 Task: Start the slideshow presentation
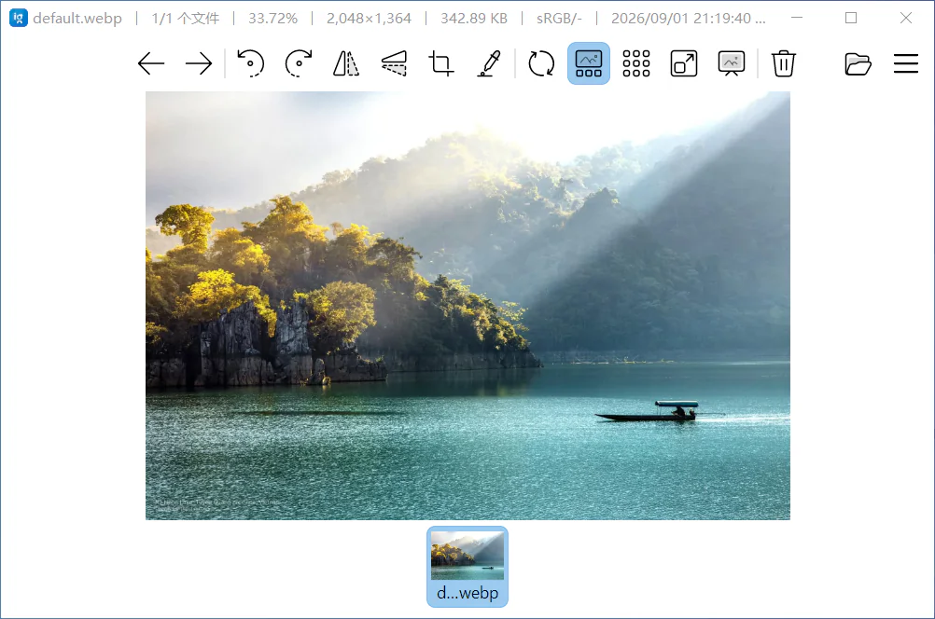click(732, 63)
